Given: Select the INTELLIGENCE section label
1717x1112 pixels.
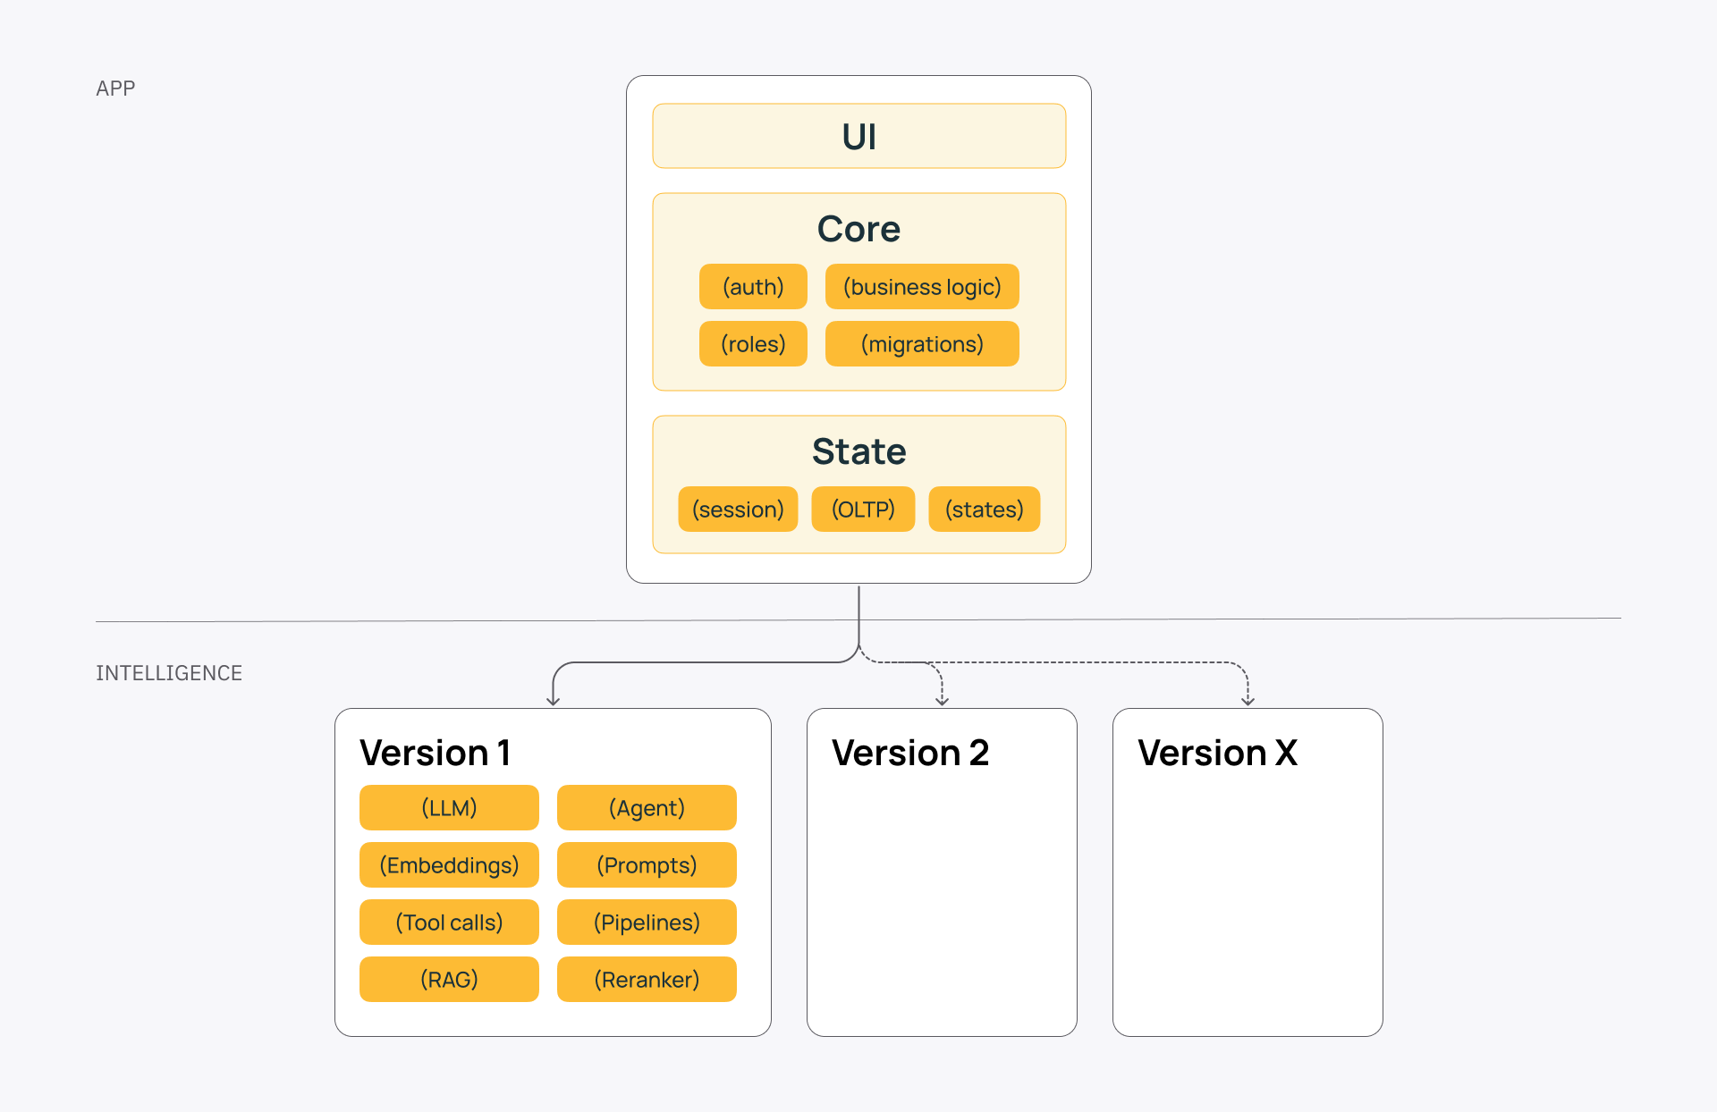Looking at the screenshot, I should [x=170, y=673].
